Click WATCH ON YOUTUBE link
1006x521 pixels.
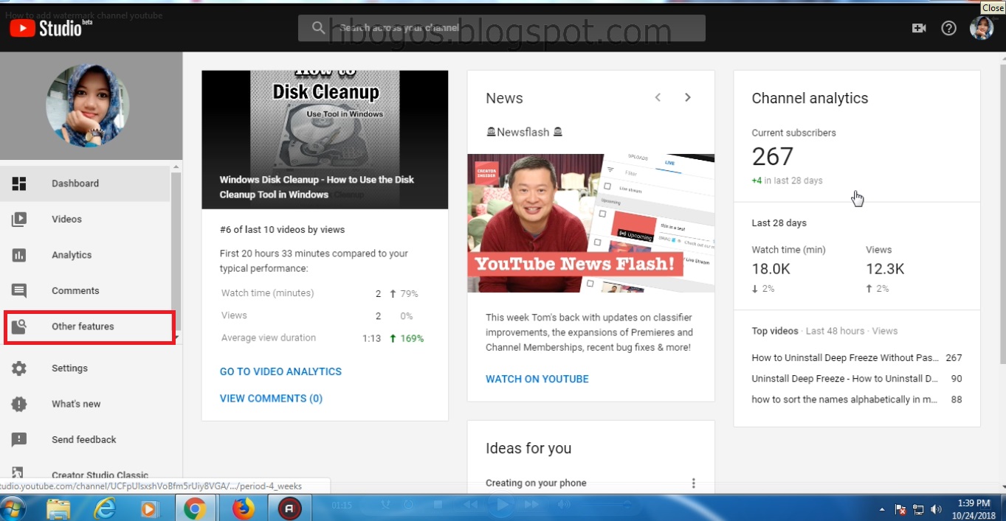pyautogui.click(x=537, y=379)
